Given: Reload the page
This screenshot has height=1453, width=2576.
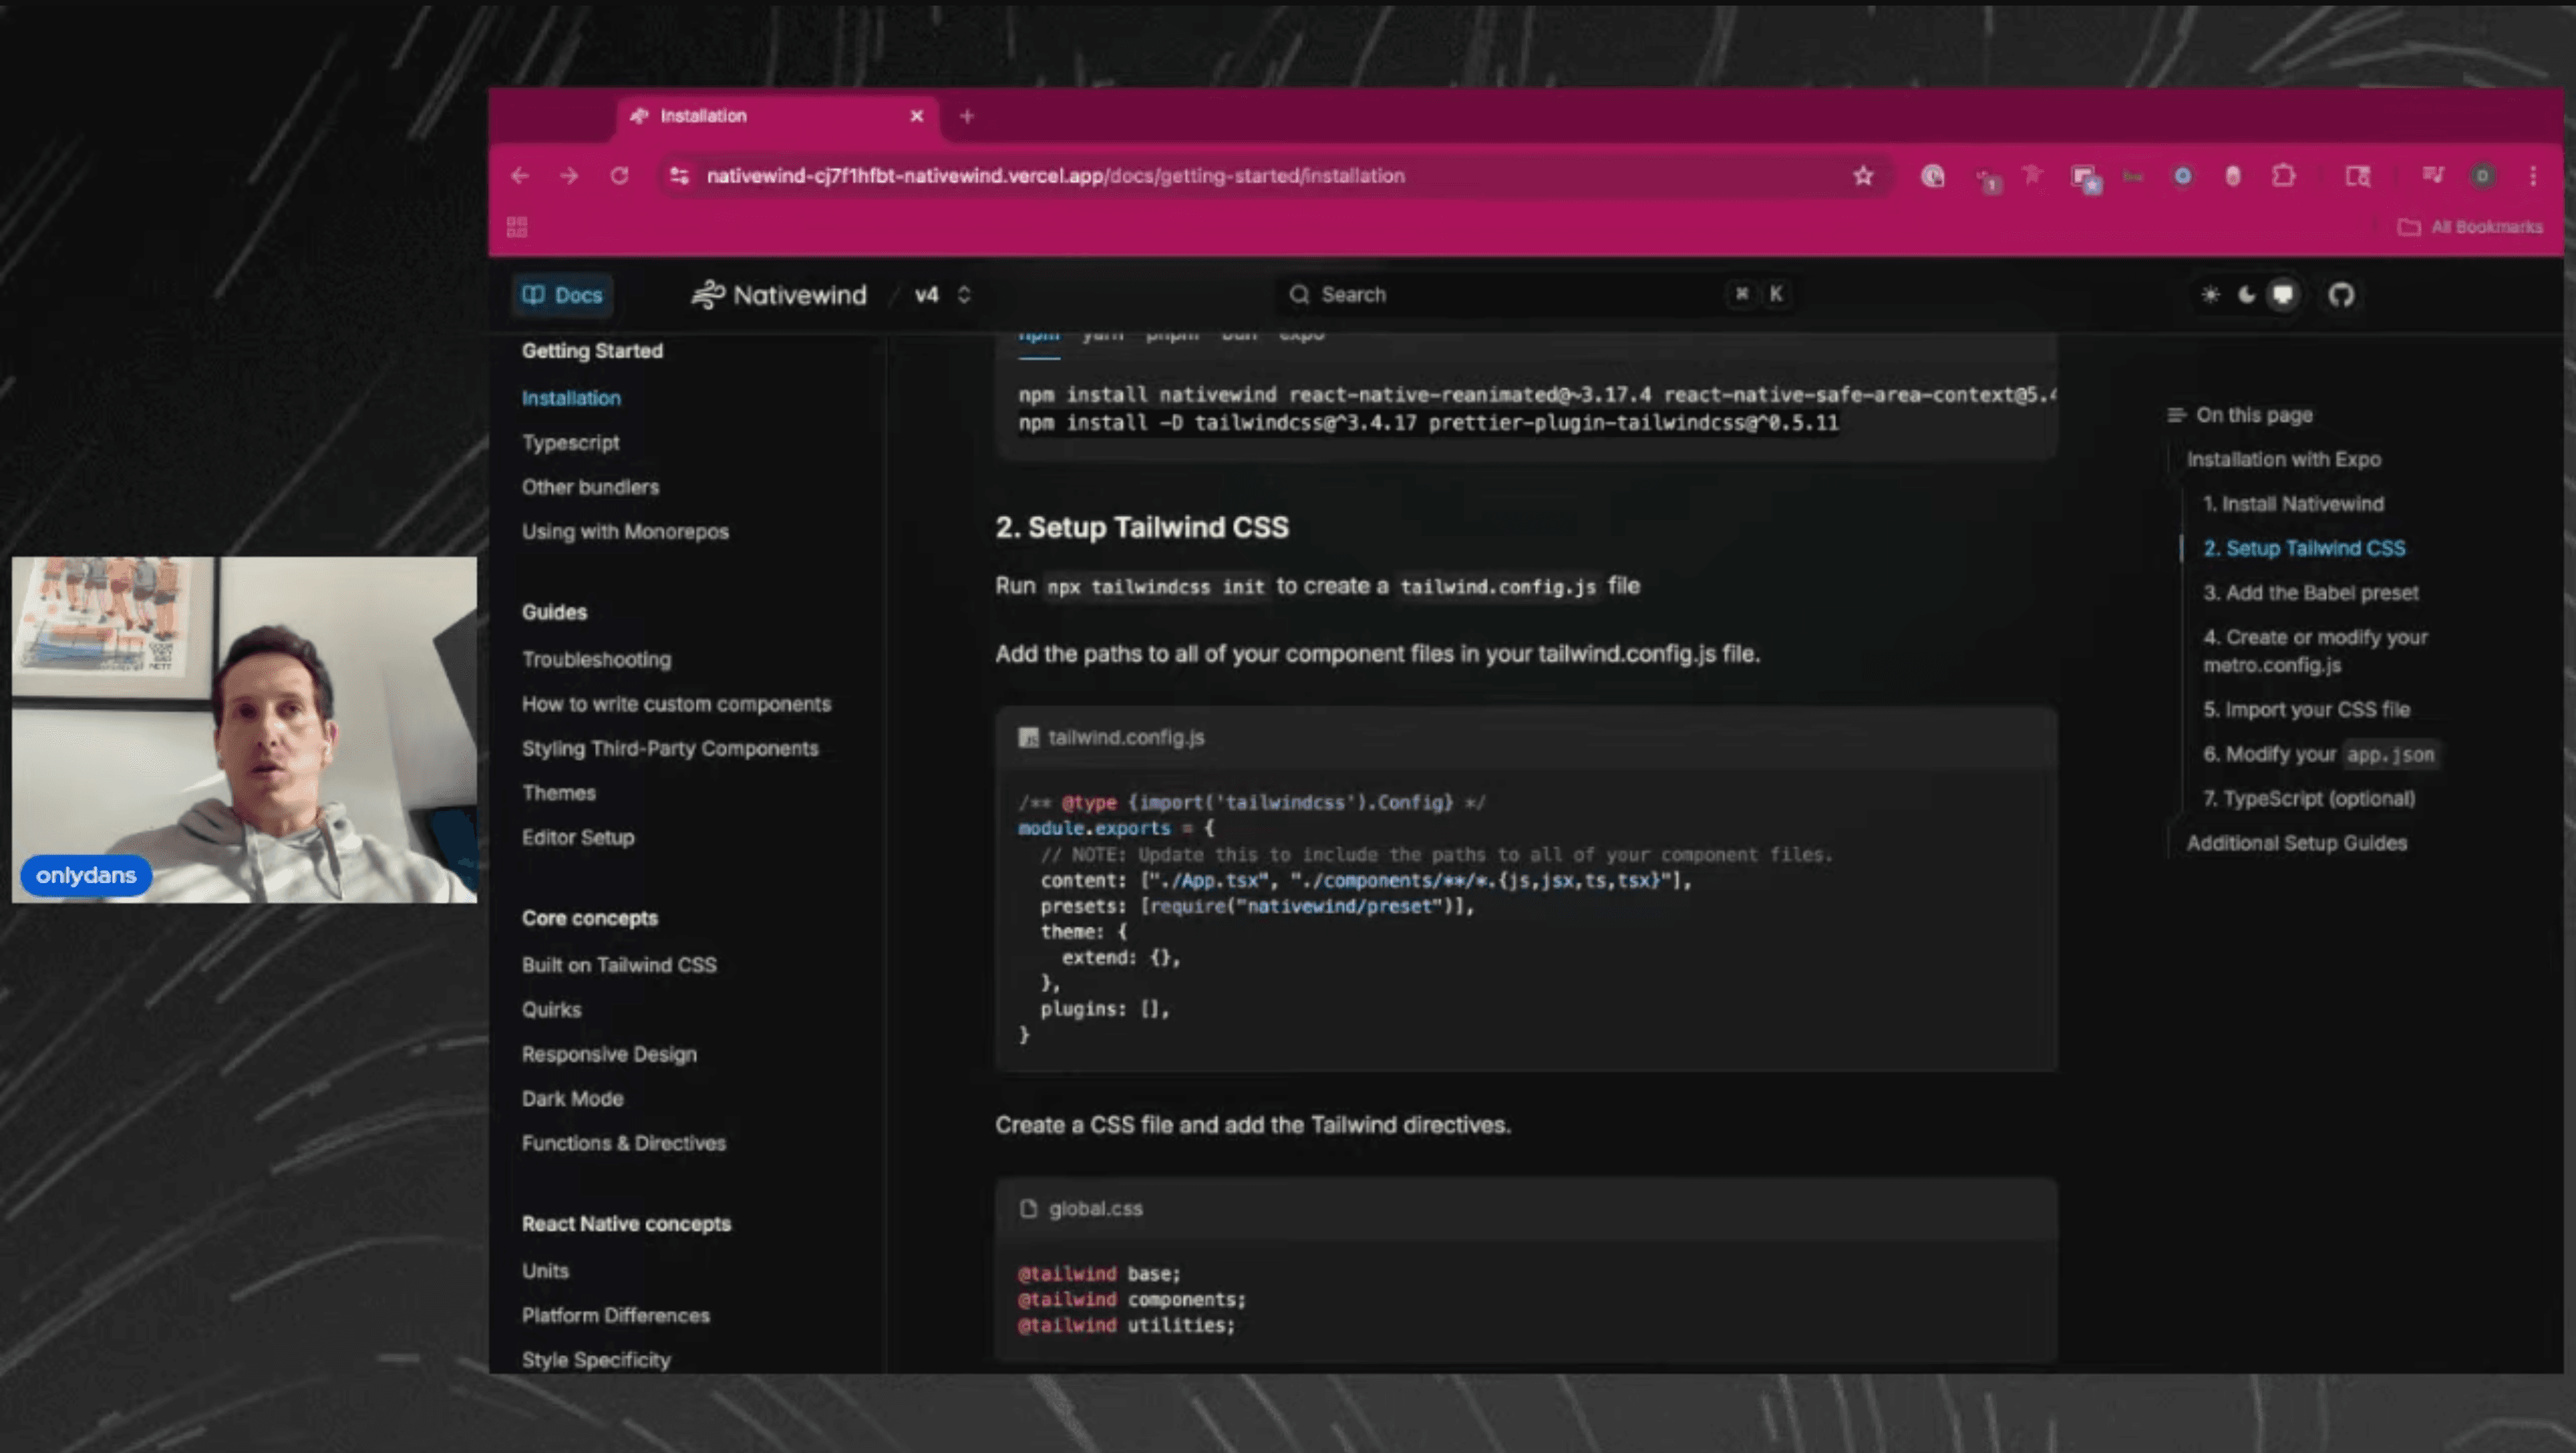Looking at the screenshot, I should 620,176.
